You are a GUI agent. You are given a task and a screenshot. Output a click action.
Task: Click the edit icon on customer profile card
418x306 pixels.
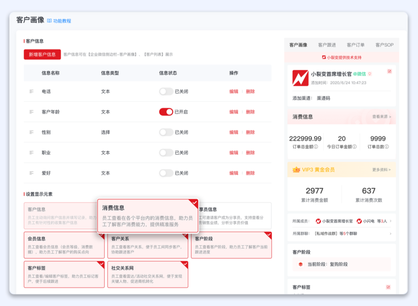tap(389, 72)
